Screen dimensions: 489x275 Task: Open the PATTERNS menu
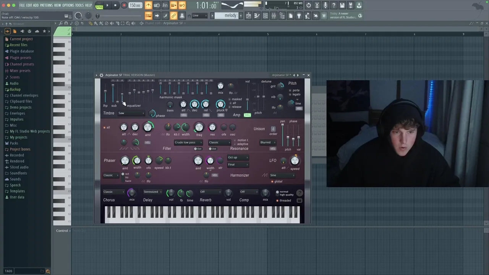[46, 5]
